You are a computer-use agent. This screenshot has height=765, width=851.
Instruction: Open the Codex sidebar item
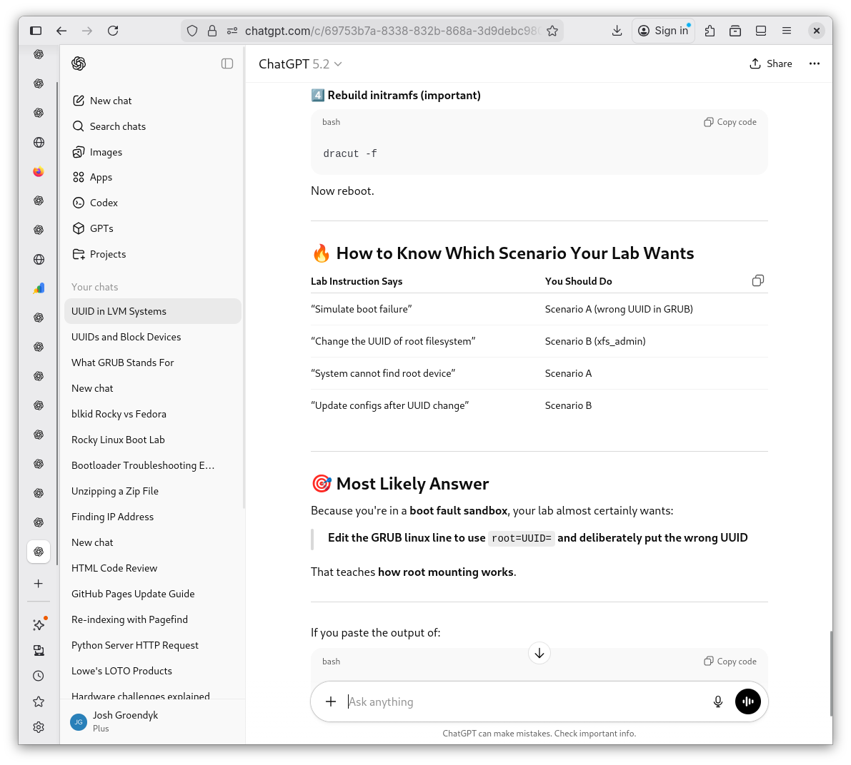pos(104,203)
